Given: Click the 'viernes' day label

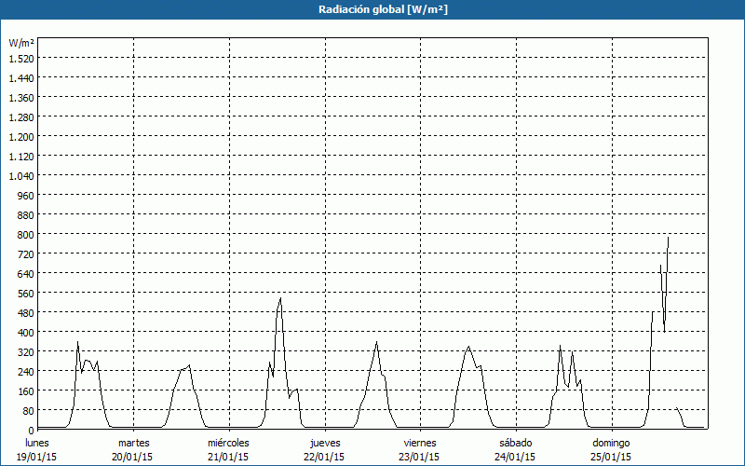Looking at the screenshot, I should (420, 443).
